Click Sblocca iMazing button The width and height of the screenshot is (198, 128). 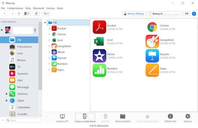[x=134, y=14]
